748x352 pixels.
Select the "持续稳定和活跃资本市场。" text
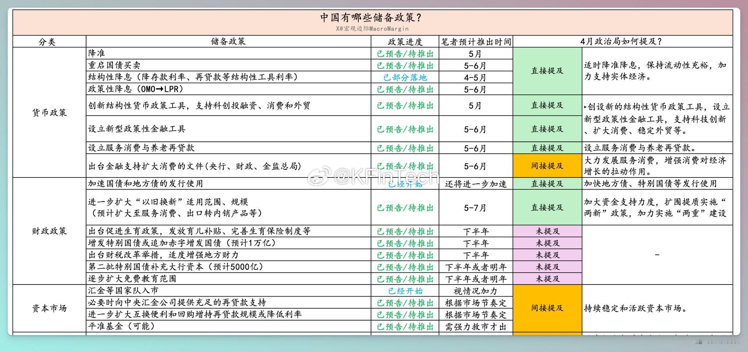(x=636, y=308)
